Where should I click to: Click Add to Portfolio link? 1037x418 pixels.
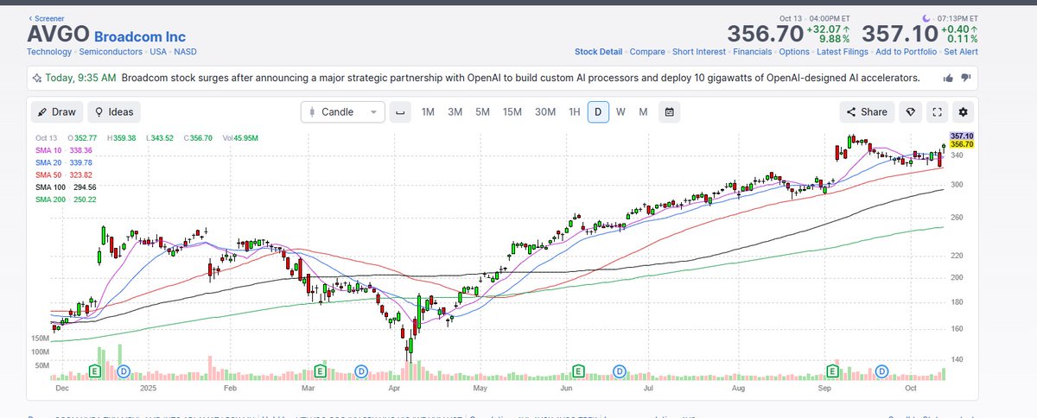pyautogui.click(x=907, y=52)
